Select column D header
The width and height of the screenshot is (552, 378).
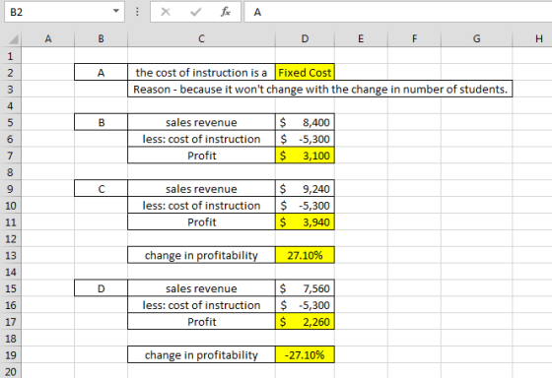(305, 38)
